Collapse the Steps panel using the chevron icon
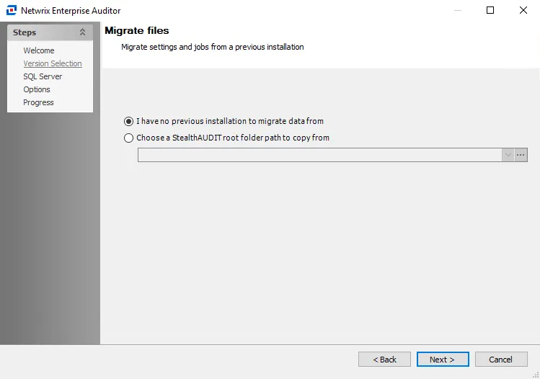 82,32
